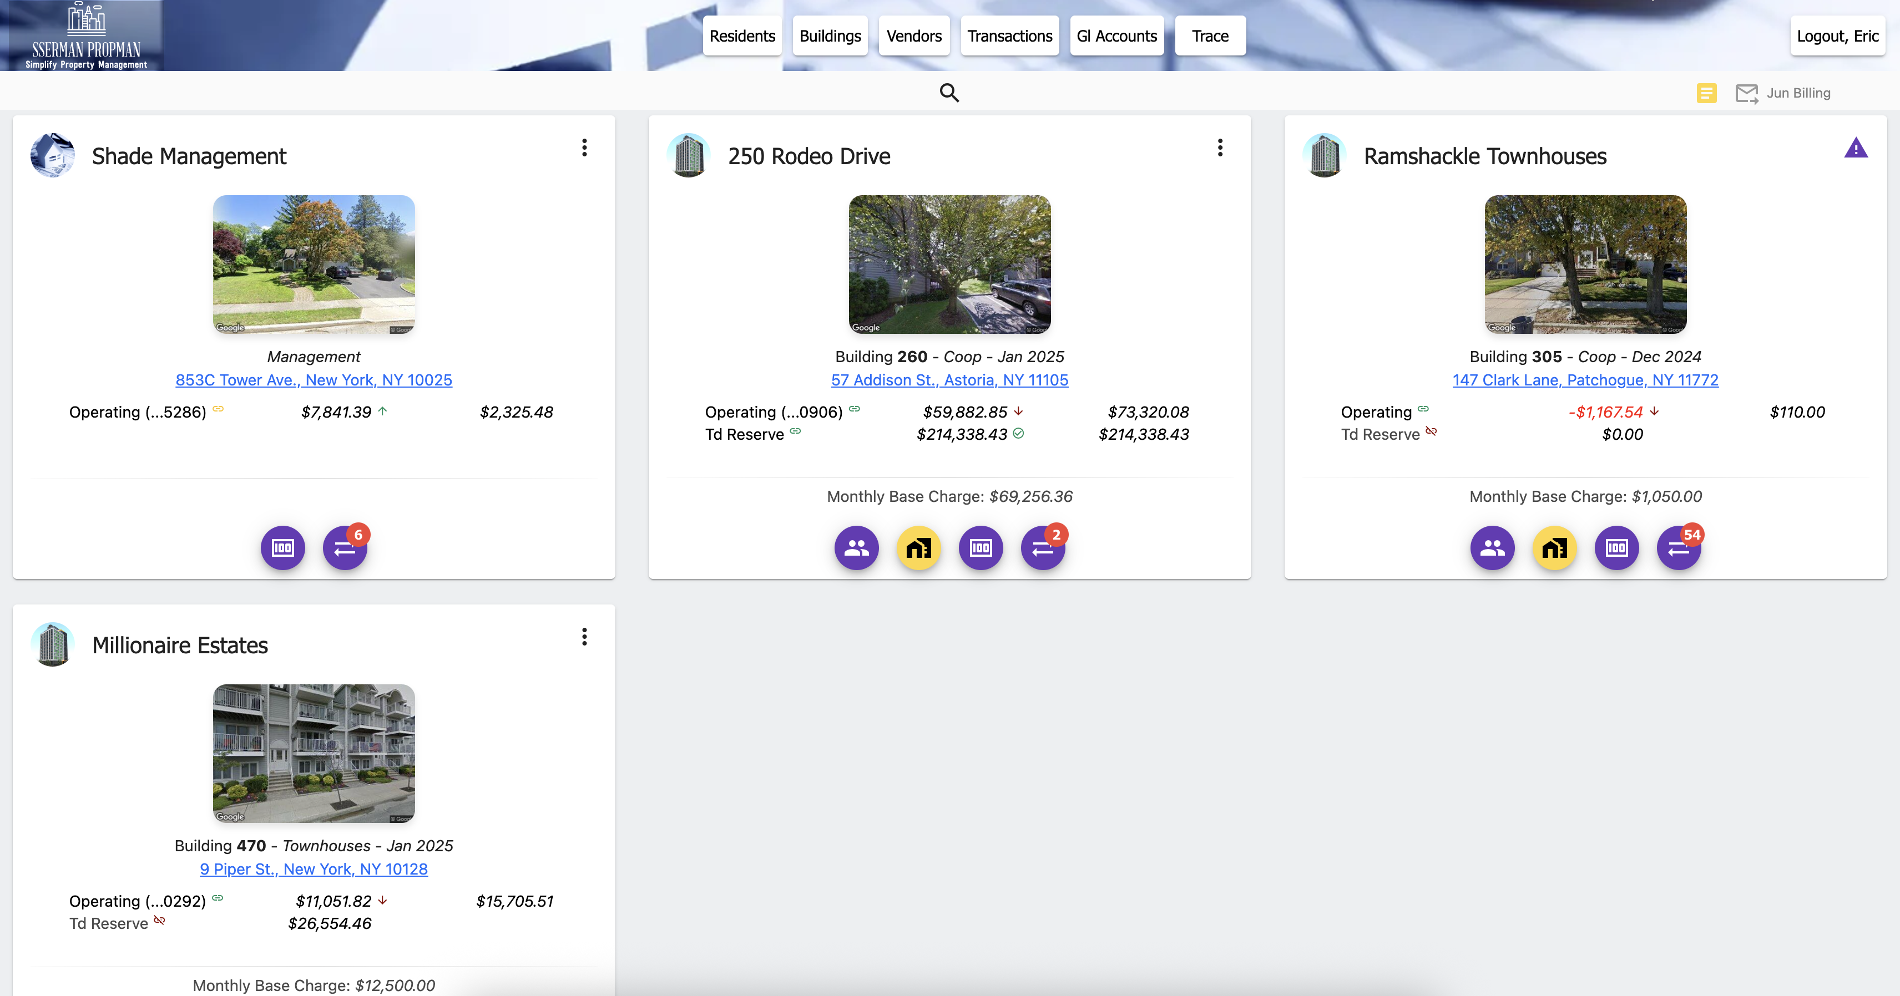
Task: Open 250 Rodeo Drive three-dot menu
Action: coord(1220,148)
